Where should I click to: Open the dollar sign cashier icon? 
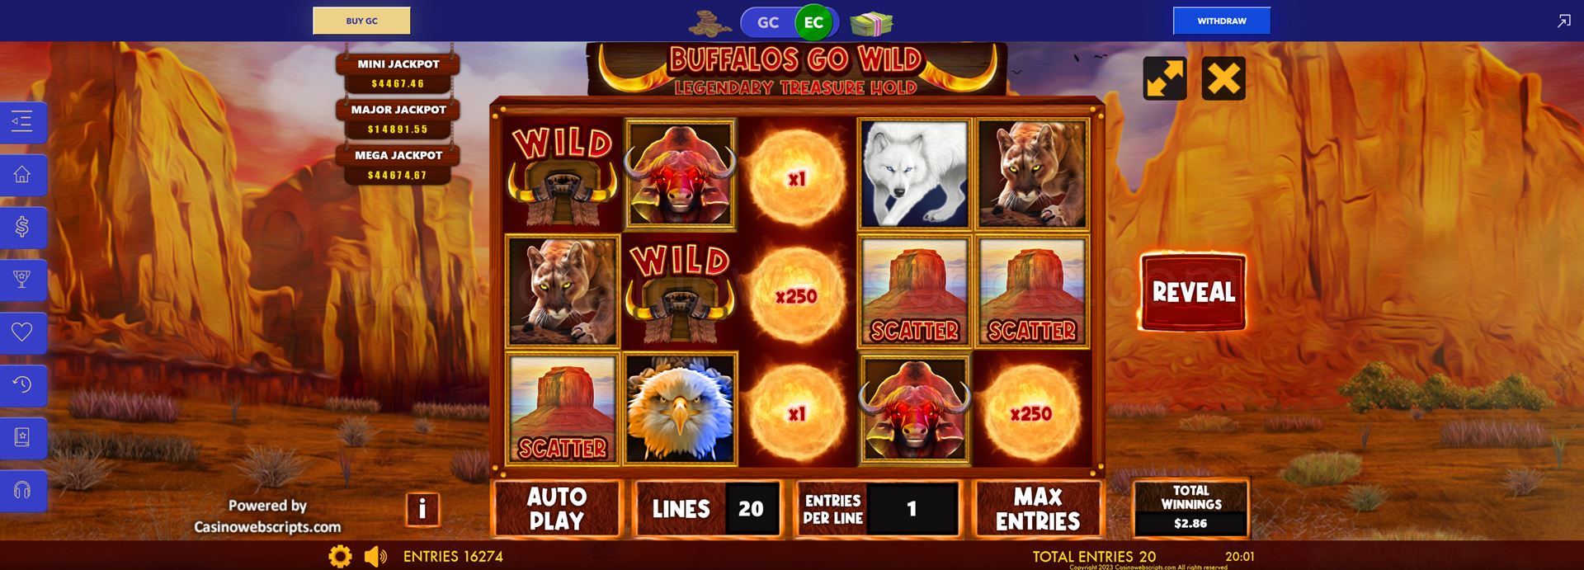[x=22, y=227]
